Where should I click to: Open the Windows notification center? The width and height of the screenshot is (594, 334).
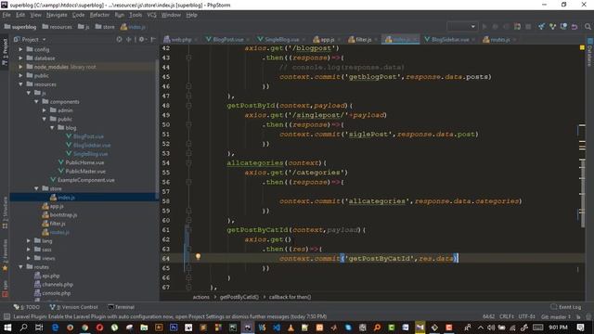[x=580, y=328]
